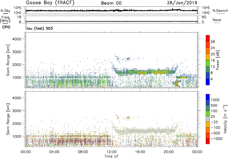Select the "20:00" time tick label
This screenshot has height=158, width=228.
coord(169,152)
